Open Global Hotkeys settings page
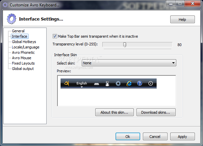 [24, 42]
